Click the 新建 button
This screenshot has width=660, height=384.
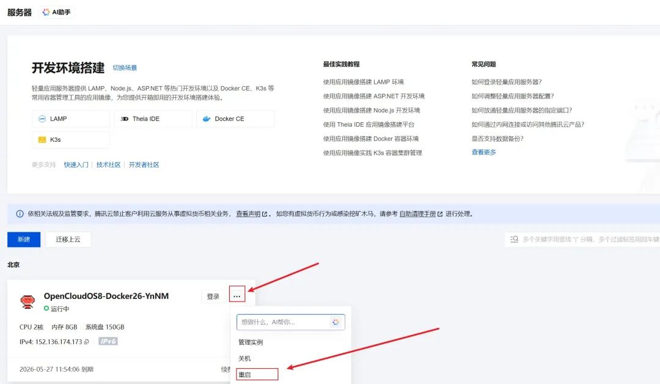[x=24, y=240]
